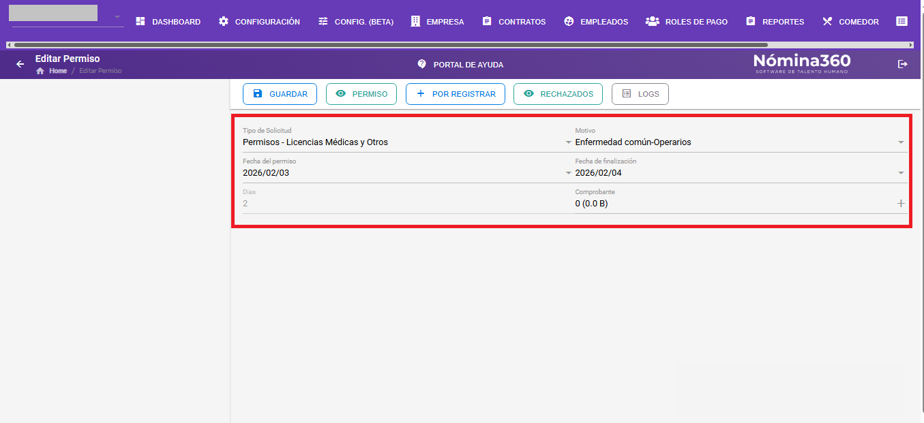Viewport: 924px width, 423px height.
Task: Expand the Motivo dropdown arrow
Action: tap(901, 142)
